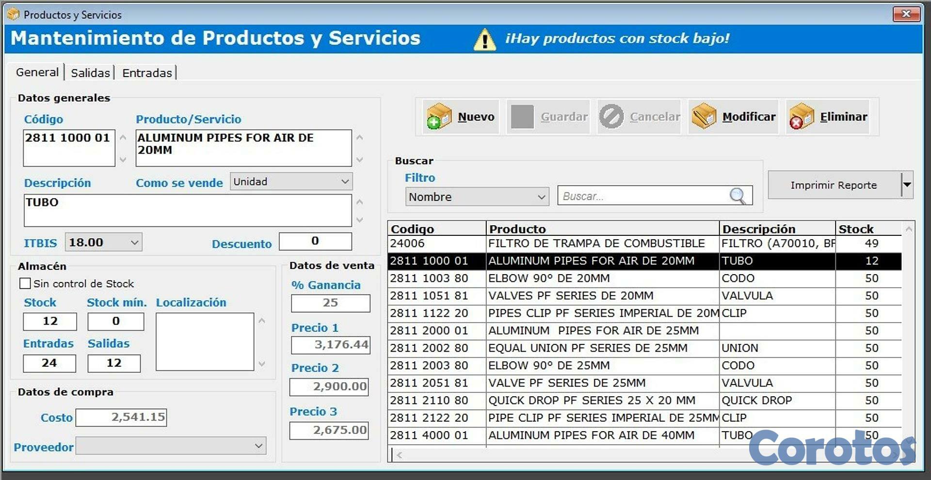The image size is (931, 480).
Task: Click the Imprimir Reporte button
Action: [x=834, y=185]
